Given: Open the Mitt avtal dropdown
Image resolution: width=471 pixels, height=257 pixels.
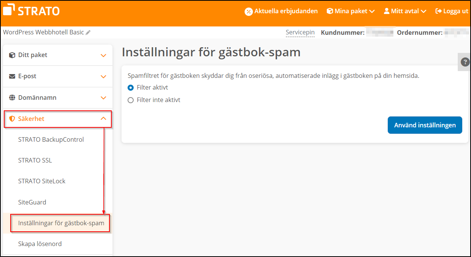Looking at the screenshot, I should point(404,11).
